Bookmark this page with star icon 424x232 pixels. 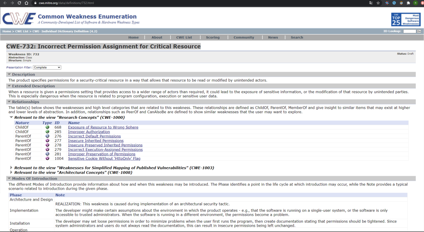[378, 3]
